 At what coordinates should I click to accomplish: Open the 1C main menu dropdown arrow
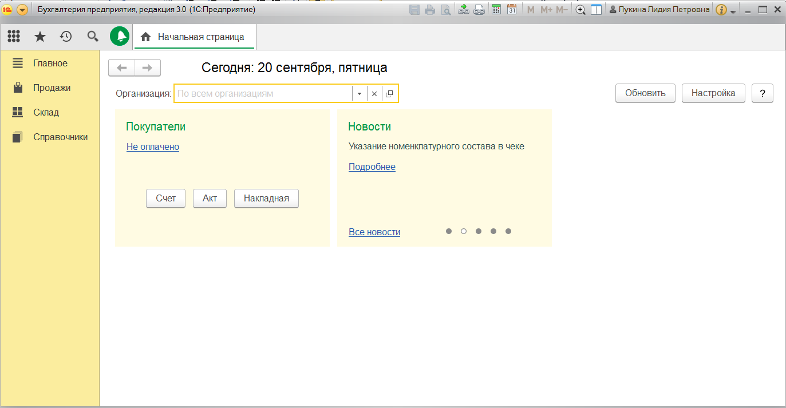click(x=22, y=10)
